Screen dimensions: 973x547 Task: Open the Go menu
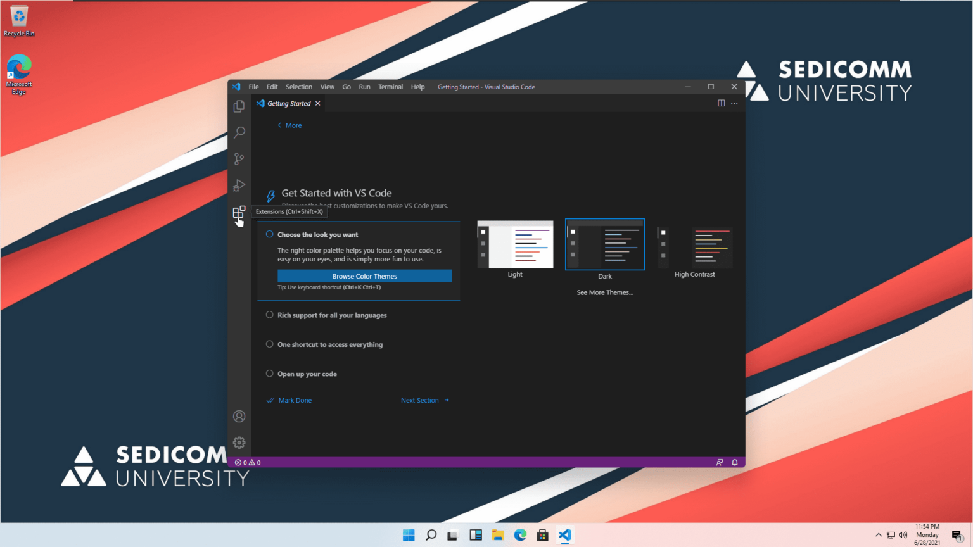pyautogui.click(x=347, y=87)
